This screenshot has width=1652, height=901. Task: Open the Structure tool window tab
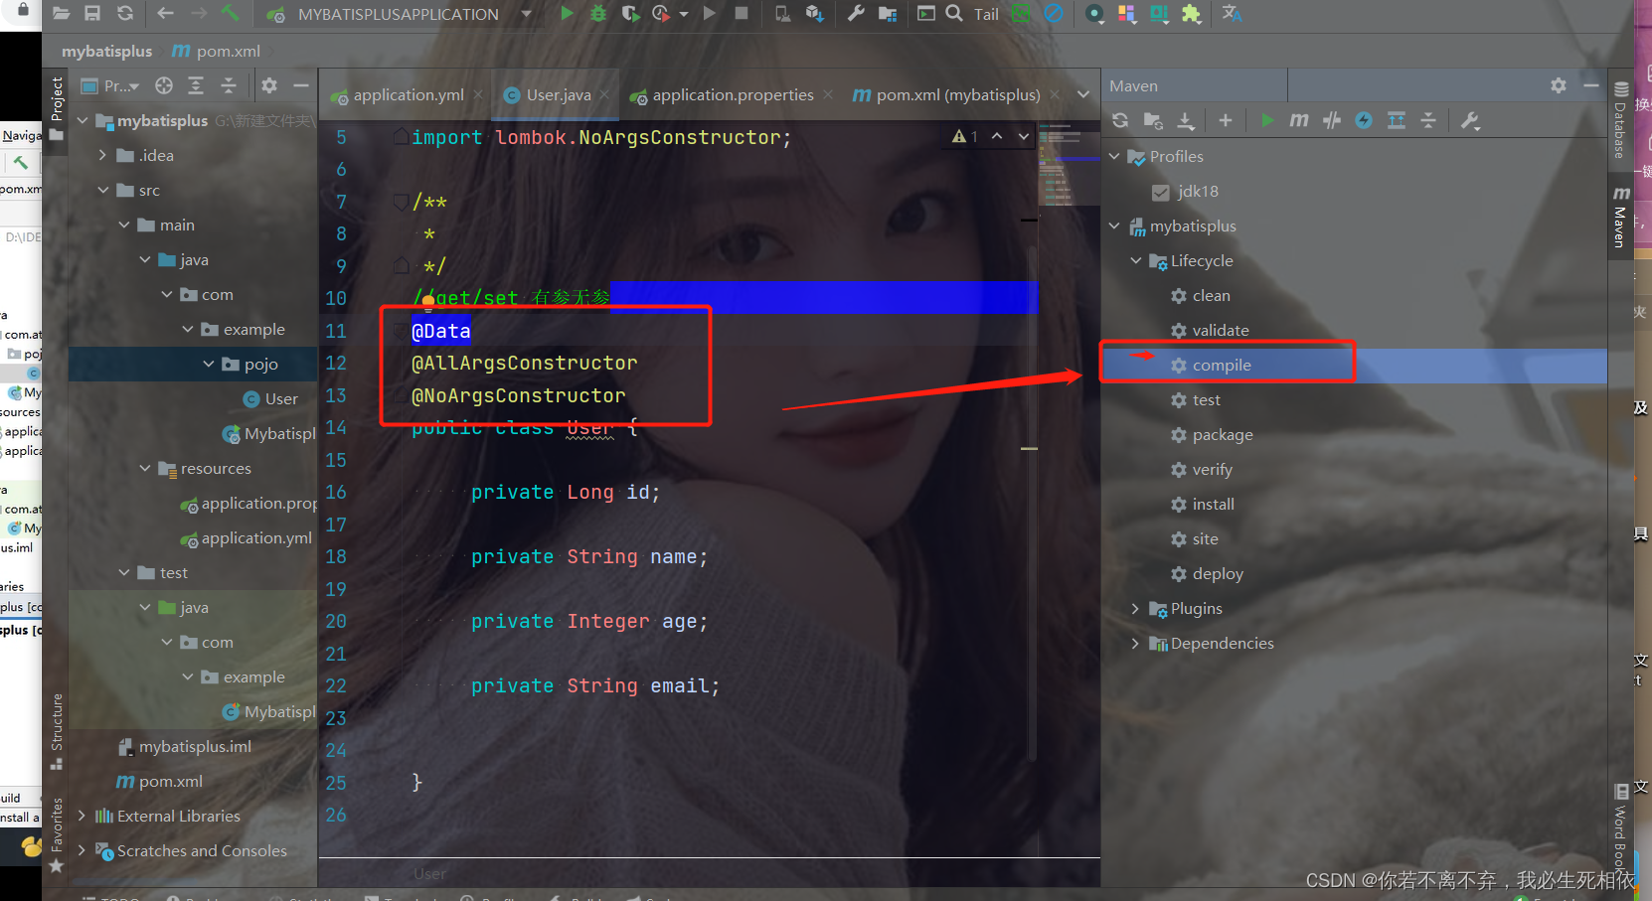(57, 731)
